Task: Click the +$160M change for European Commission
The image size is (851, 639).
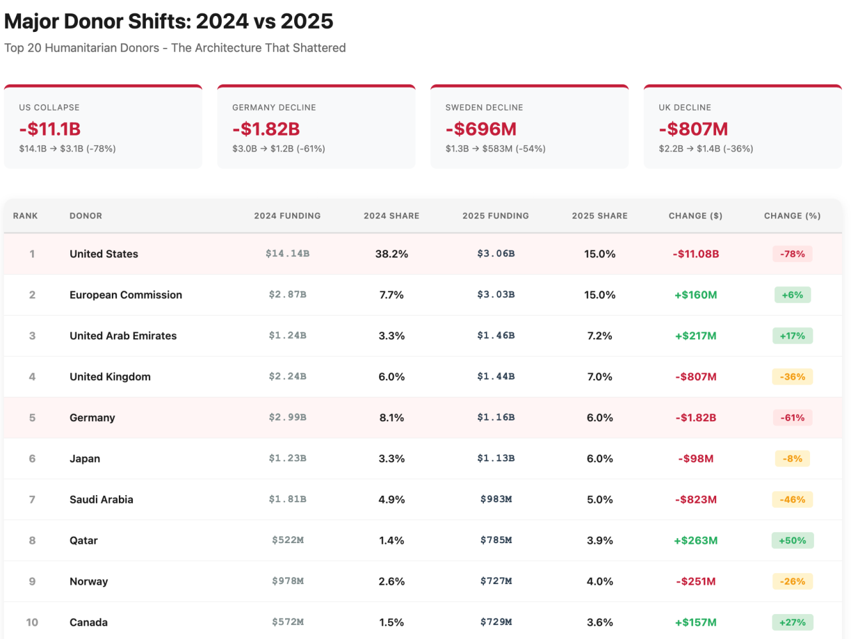Action: 696,295
